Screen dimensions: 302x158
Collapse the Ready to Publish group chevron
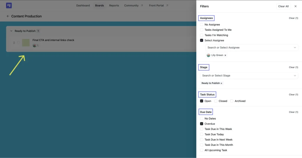point(11,31)
